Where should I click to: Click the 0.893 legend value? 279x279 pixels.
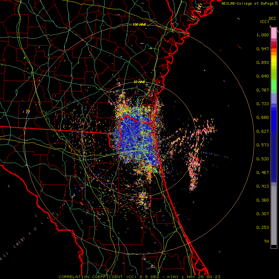[x=263, y=62]
